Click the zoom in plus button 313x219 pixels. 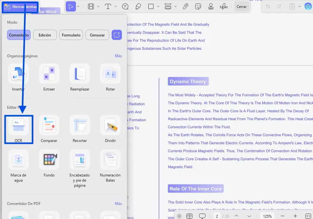pyautogui.click(x=295, y=216)
